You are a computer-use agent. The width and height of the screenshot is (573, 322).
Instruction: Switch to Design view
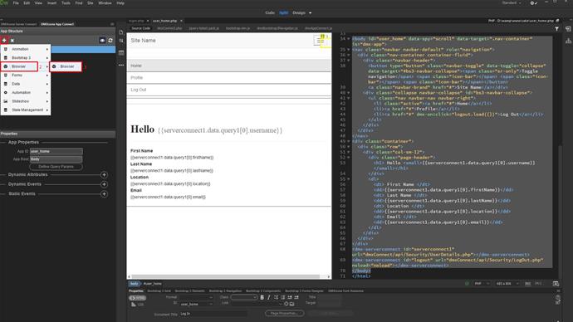[x=299, y=12]
